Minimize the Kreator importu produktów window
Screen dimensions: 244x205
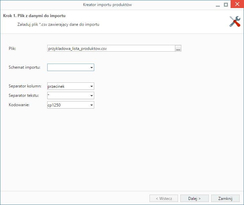pos(218,5)
